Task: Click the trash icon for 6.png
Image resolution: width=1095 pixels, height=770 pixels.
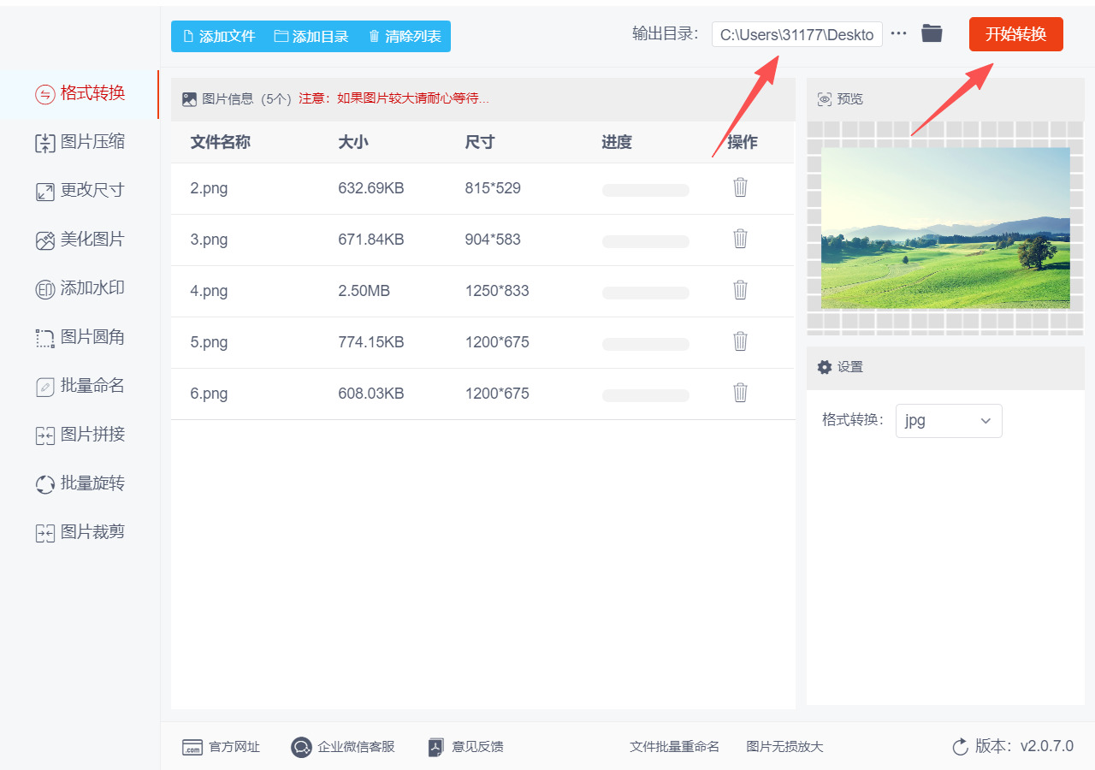Action: click(741, 393)
